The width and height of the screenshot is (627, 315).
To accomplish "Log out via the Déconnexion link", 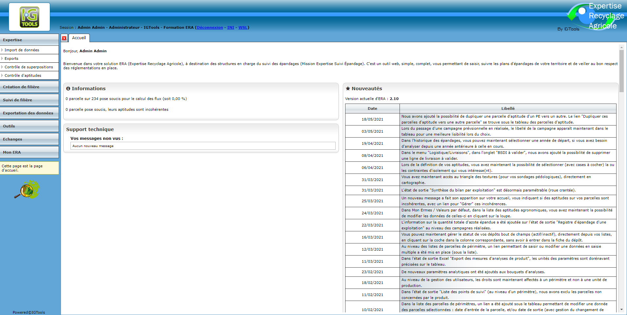I will pos(210,27).
